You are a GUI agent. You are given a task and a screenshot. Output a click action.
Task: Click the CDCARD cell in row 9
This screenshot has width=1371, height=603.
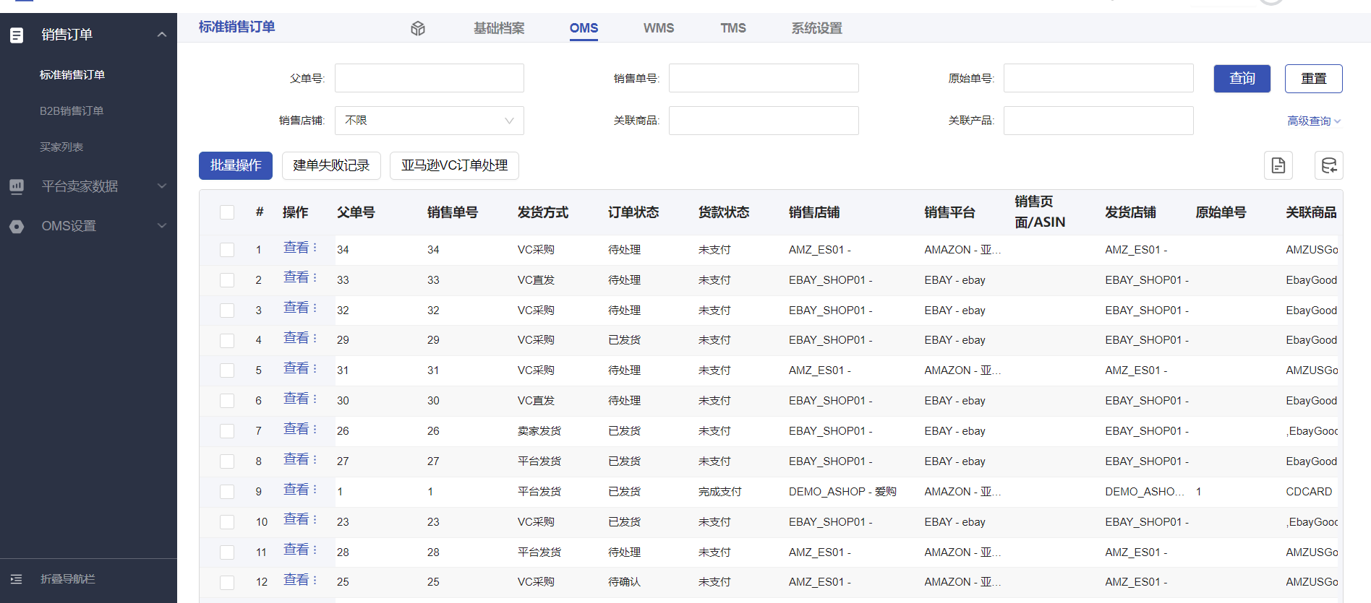coord(1309,492)
